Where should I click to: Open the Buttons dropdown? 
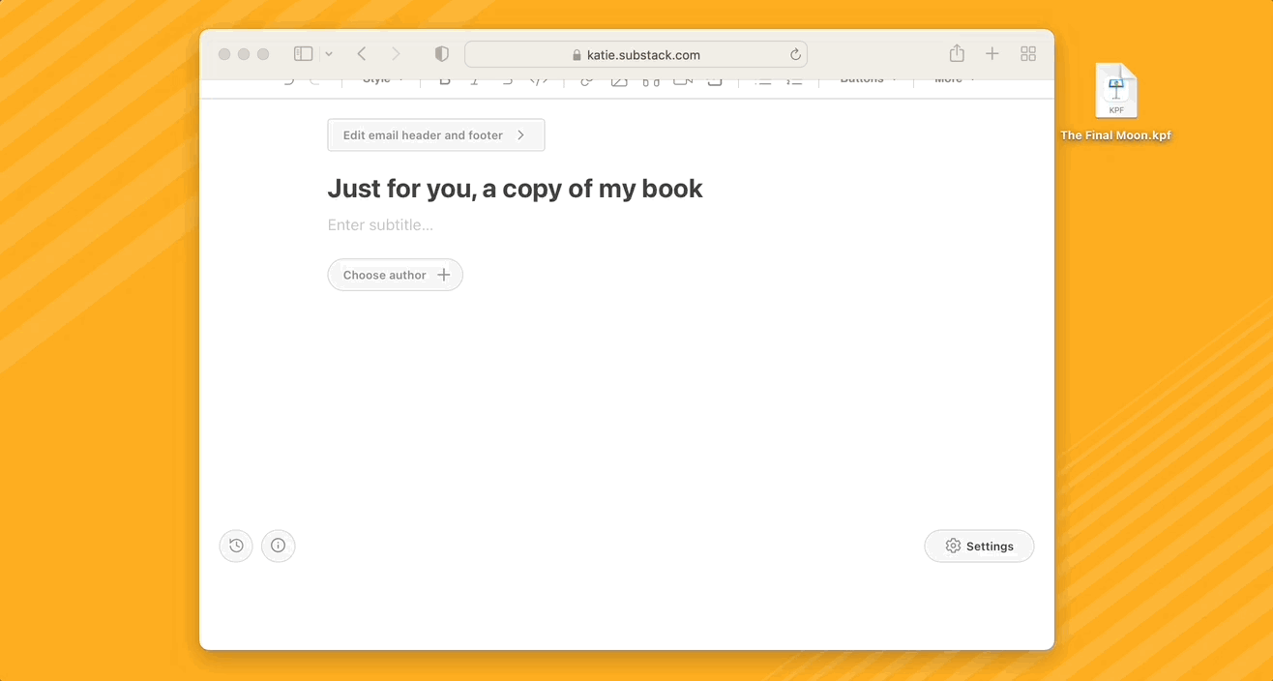point(864,80)
